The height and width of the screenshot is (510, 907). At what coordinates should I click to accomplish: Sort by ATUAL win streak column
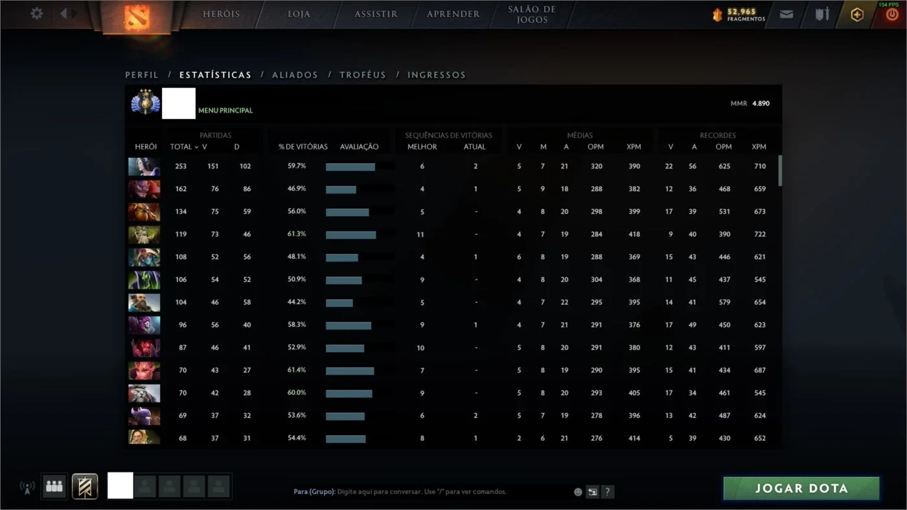[474, 147]
